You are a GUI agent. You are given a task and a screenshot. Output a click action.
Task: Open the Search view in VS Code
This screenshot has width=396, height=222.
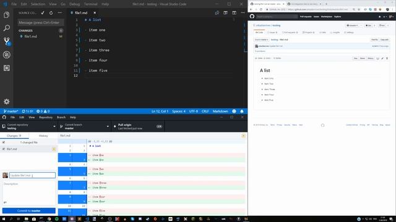click(7, 28)
